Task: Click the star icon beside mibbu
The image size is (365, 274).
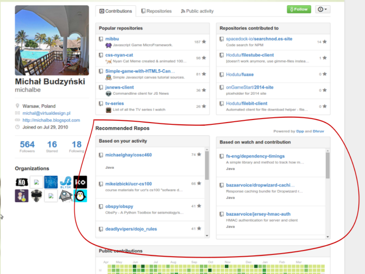Action: [204, 42]
